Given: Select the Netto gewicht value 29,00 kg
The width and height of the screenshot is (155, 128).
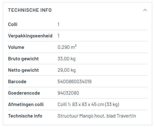Looking at the screenshot, I should [67, 70].
